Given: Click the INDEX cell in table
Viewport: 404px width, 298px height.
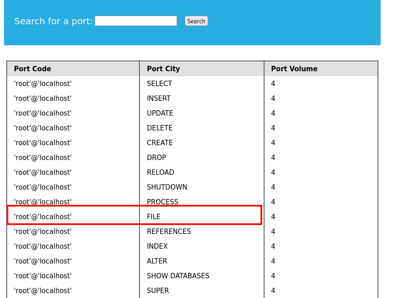Looking at the screenshot, I should tap(157, 246).
